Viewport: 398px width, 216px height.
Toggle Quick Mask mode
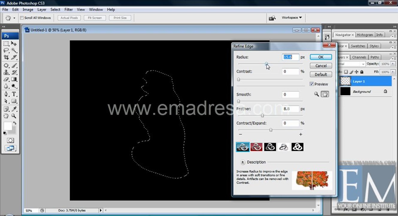pyautogui.click(x=10, y=140)
